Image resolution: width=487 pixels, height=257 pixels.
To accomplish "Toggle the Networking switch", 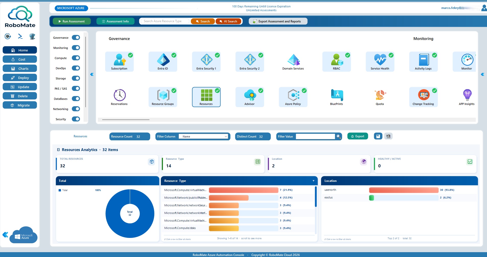I will point(76,109).
